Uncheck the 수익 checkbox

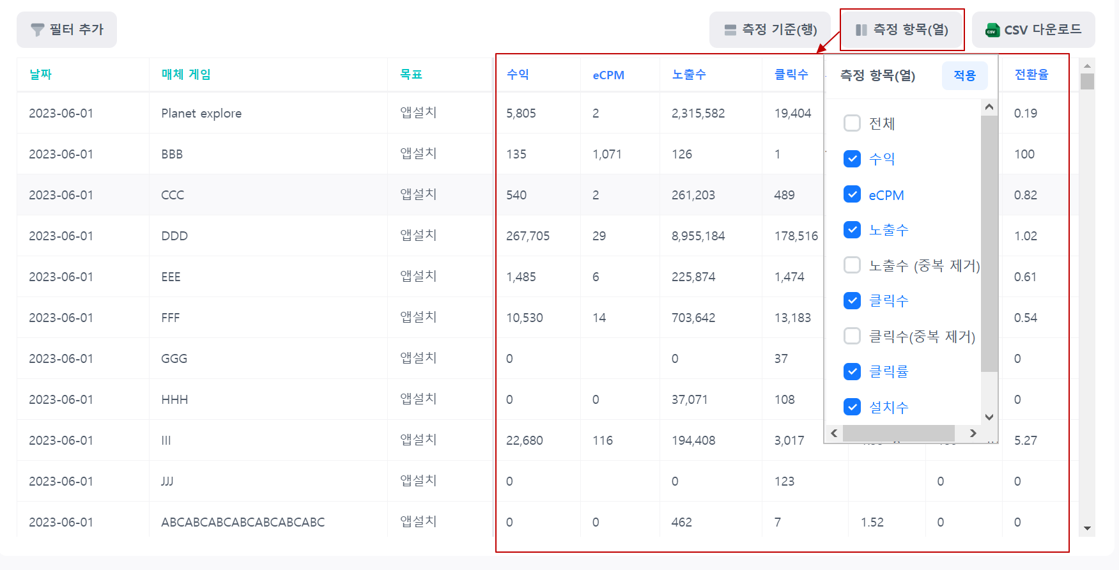(x=852, y=158)
